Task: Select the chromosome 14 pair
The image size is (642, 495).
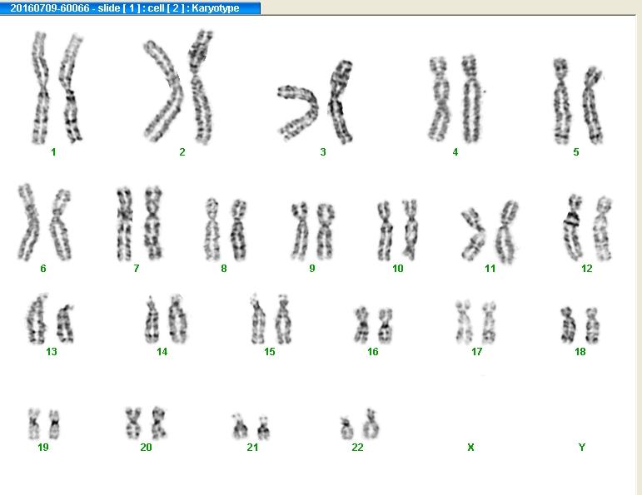Action: pyautogui.click(x=166, y=319)
